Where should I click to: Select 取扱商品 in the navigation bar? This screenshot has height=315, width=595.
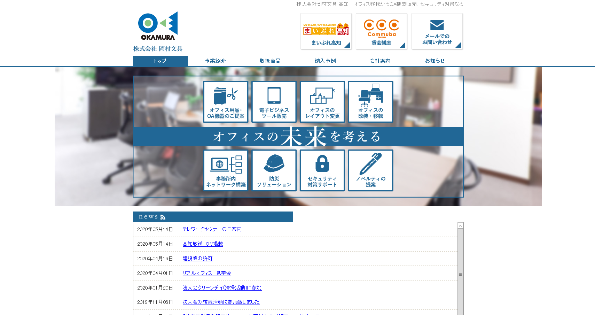pos(270,61)
